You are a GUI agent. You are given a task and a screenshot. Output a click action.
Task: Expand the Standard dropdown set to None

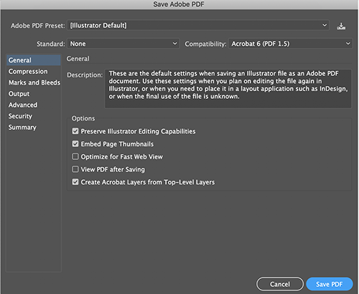(x=123, y=44)
